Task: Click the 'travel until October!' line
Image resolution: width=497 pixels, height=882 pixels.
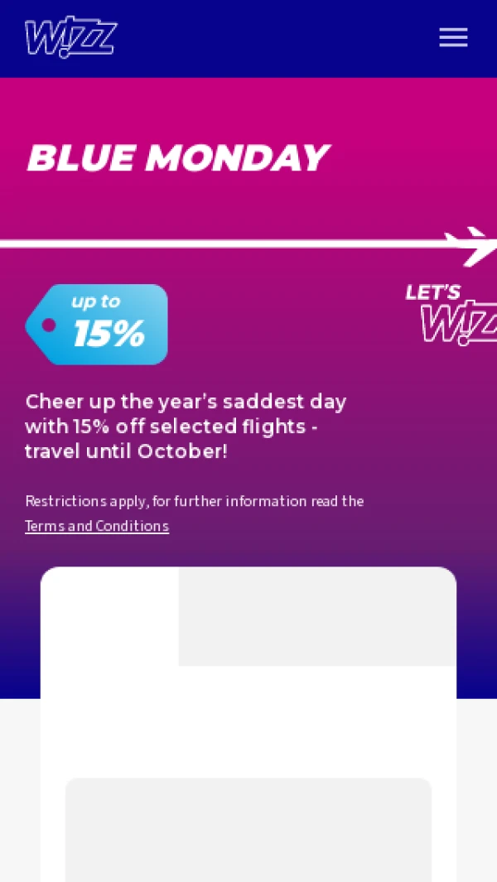Action: 126,452
